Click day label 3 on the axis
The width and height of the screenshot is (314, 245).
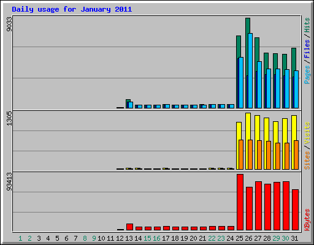coord(39,238)
